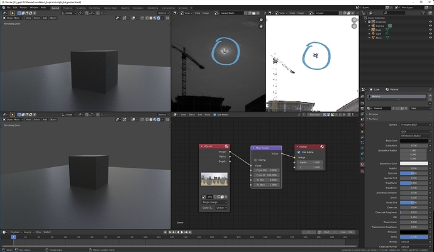Screen dimensions: 434x252
Task: Click the Base Color swatch
Action: click(x=414, y=141)
